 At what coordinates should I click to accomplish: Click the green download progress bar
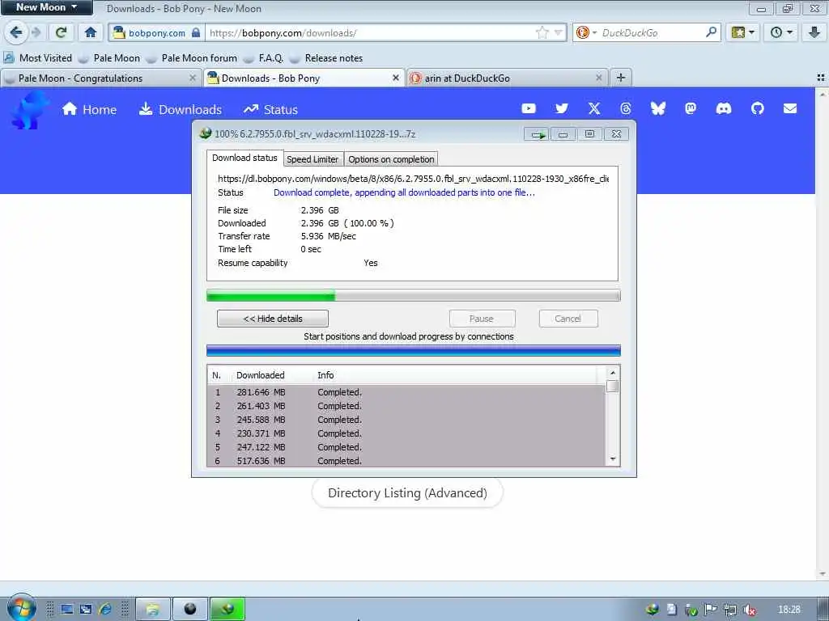[x=414, y=296]
